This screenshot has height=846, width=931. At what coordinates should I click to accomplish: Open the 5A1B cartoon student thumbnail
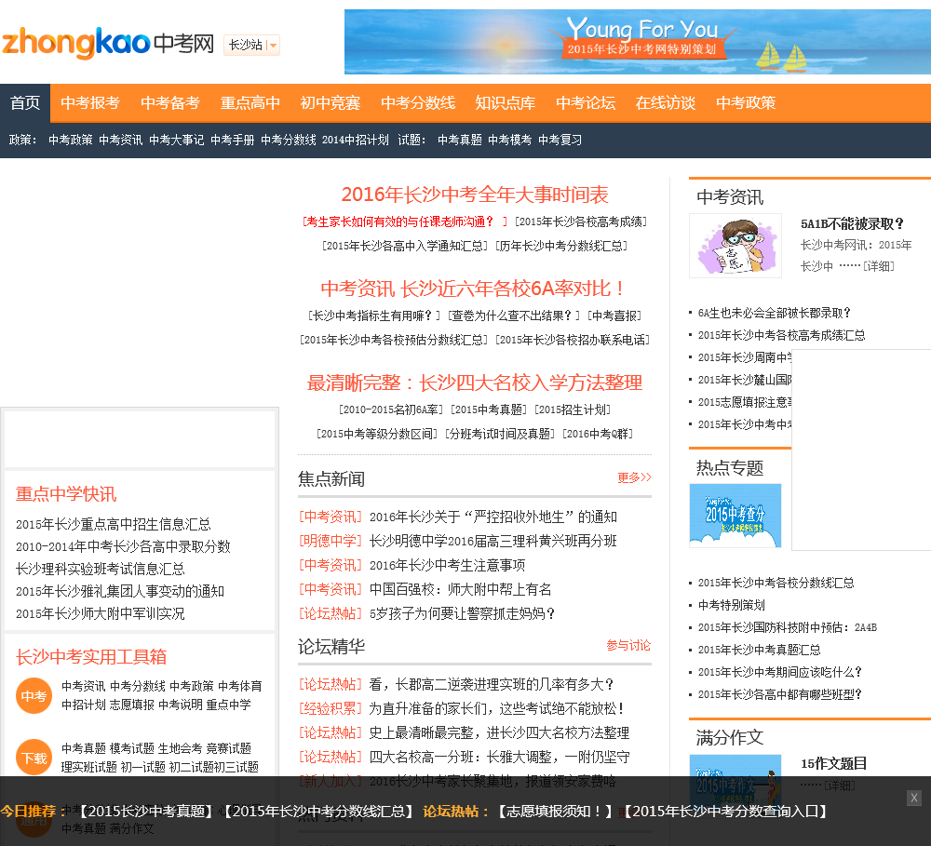(735, 246)
